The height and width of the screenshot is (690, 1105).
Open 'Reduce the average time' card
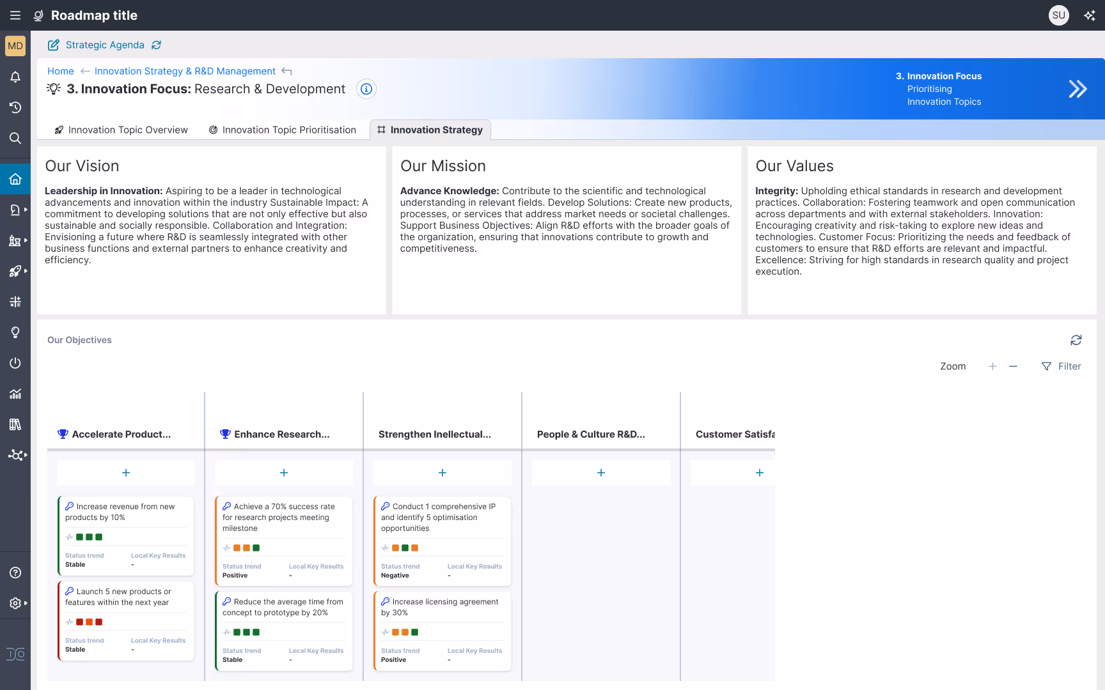click(284, 631)
